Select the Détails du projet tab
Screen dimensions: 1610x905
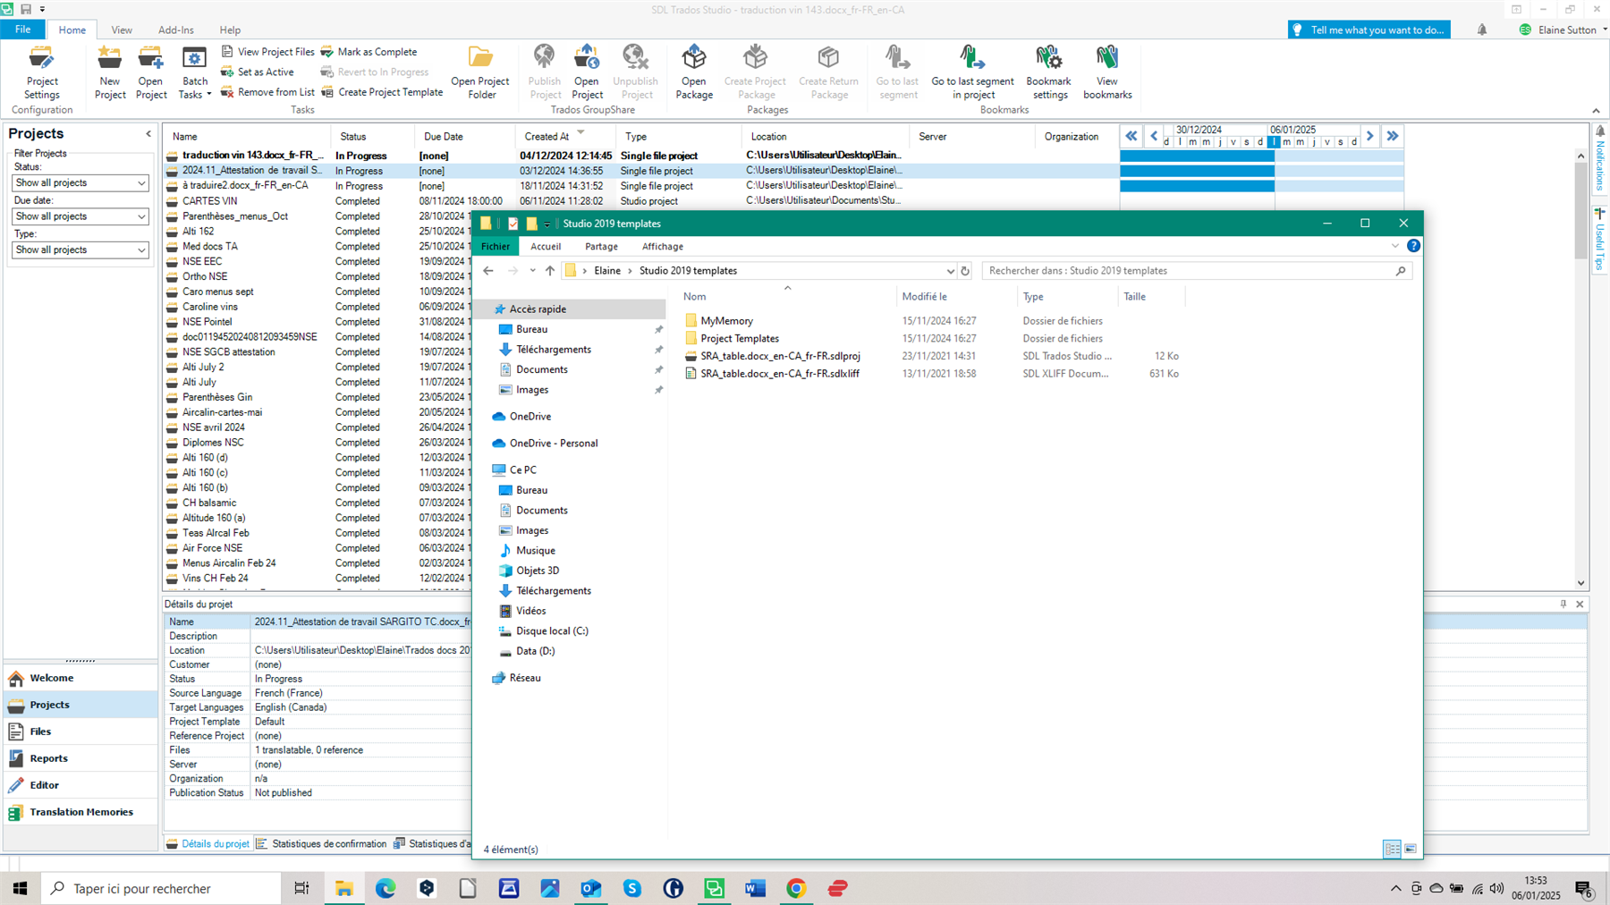(x=208, y=843)
